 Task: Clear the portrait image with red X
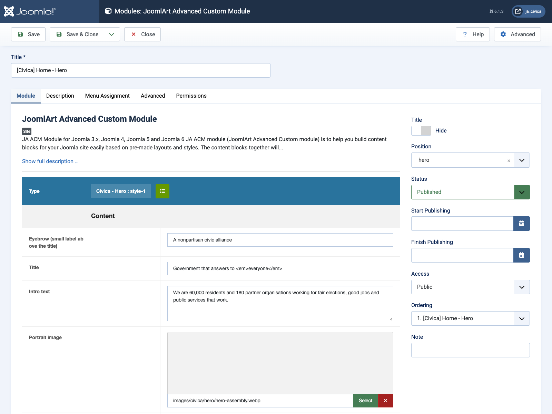[x=386, y=401]
